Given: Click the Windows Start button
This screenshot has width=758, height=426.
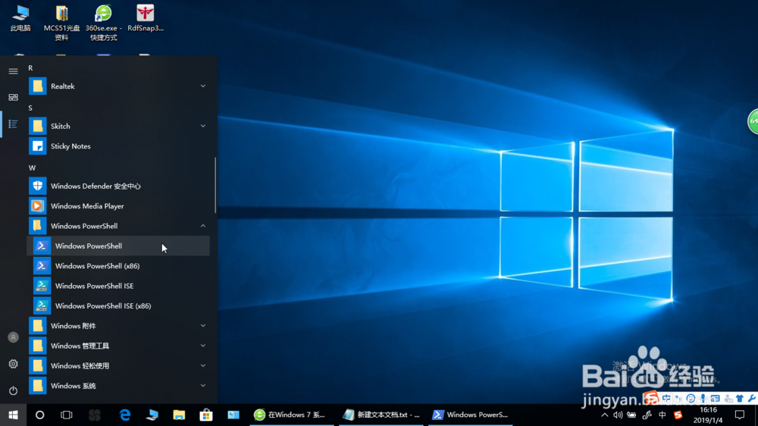Looking at the screenshot, I should (x=13, y=415).
